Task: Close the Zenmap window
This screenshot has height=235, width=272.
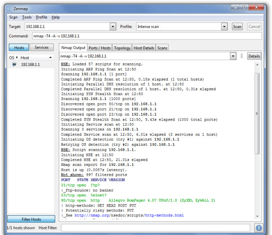Action: (x=256, y=7)
